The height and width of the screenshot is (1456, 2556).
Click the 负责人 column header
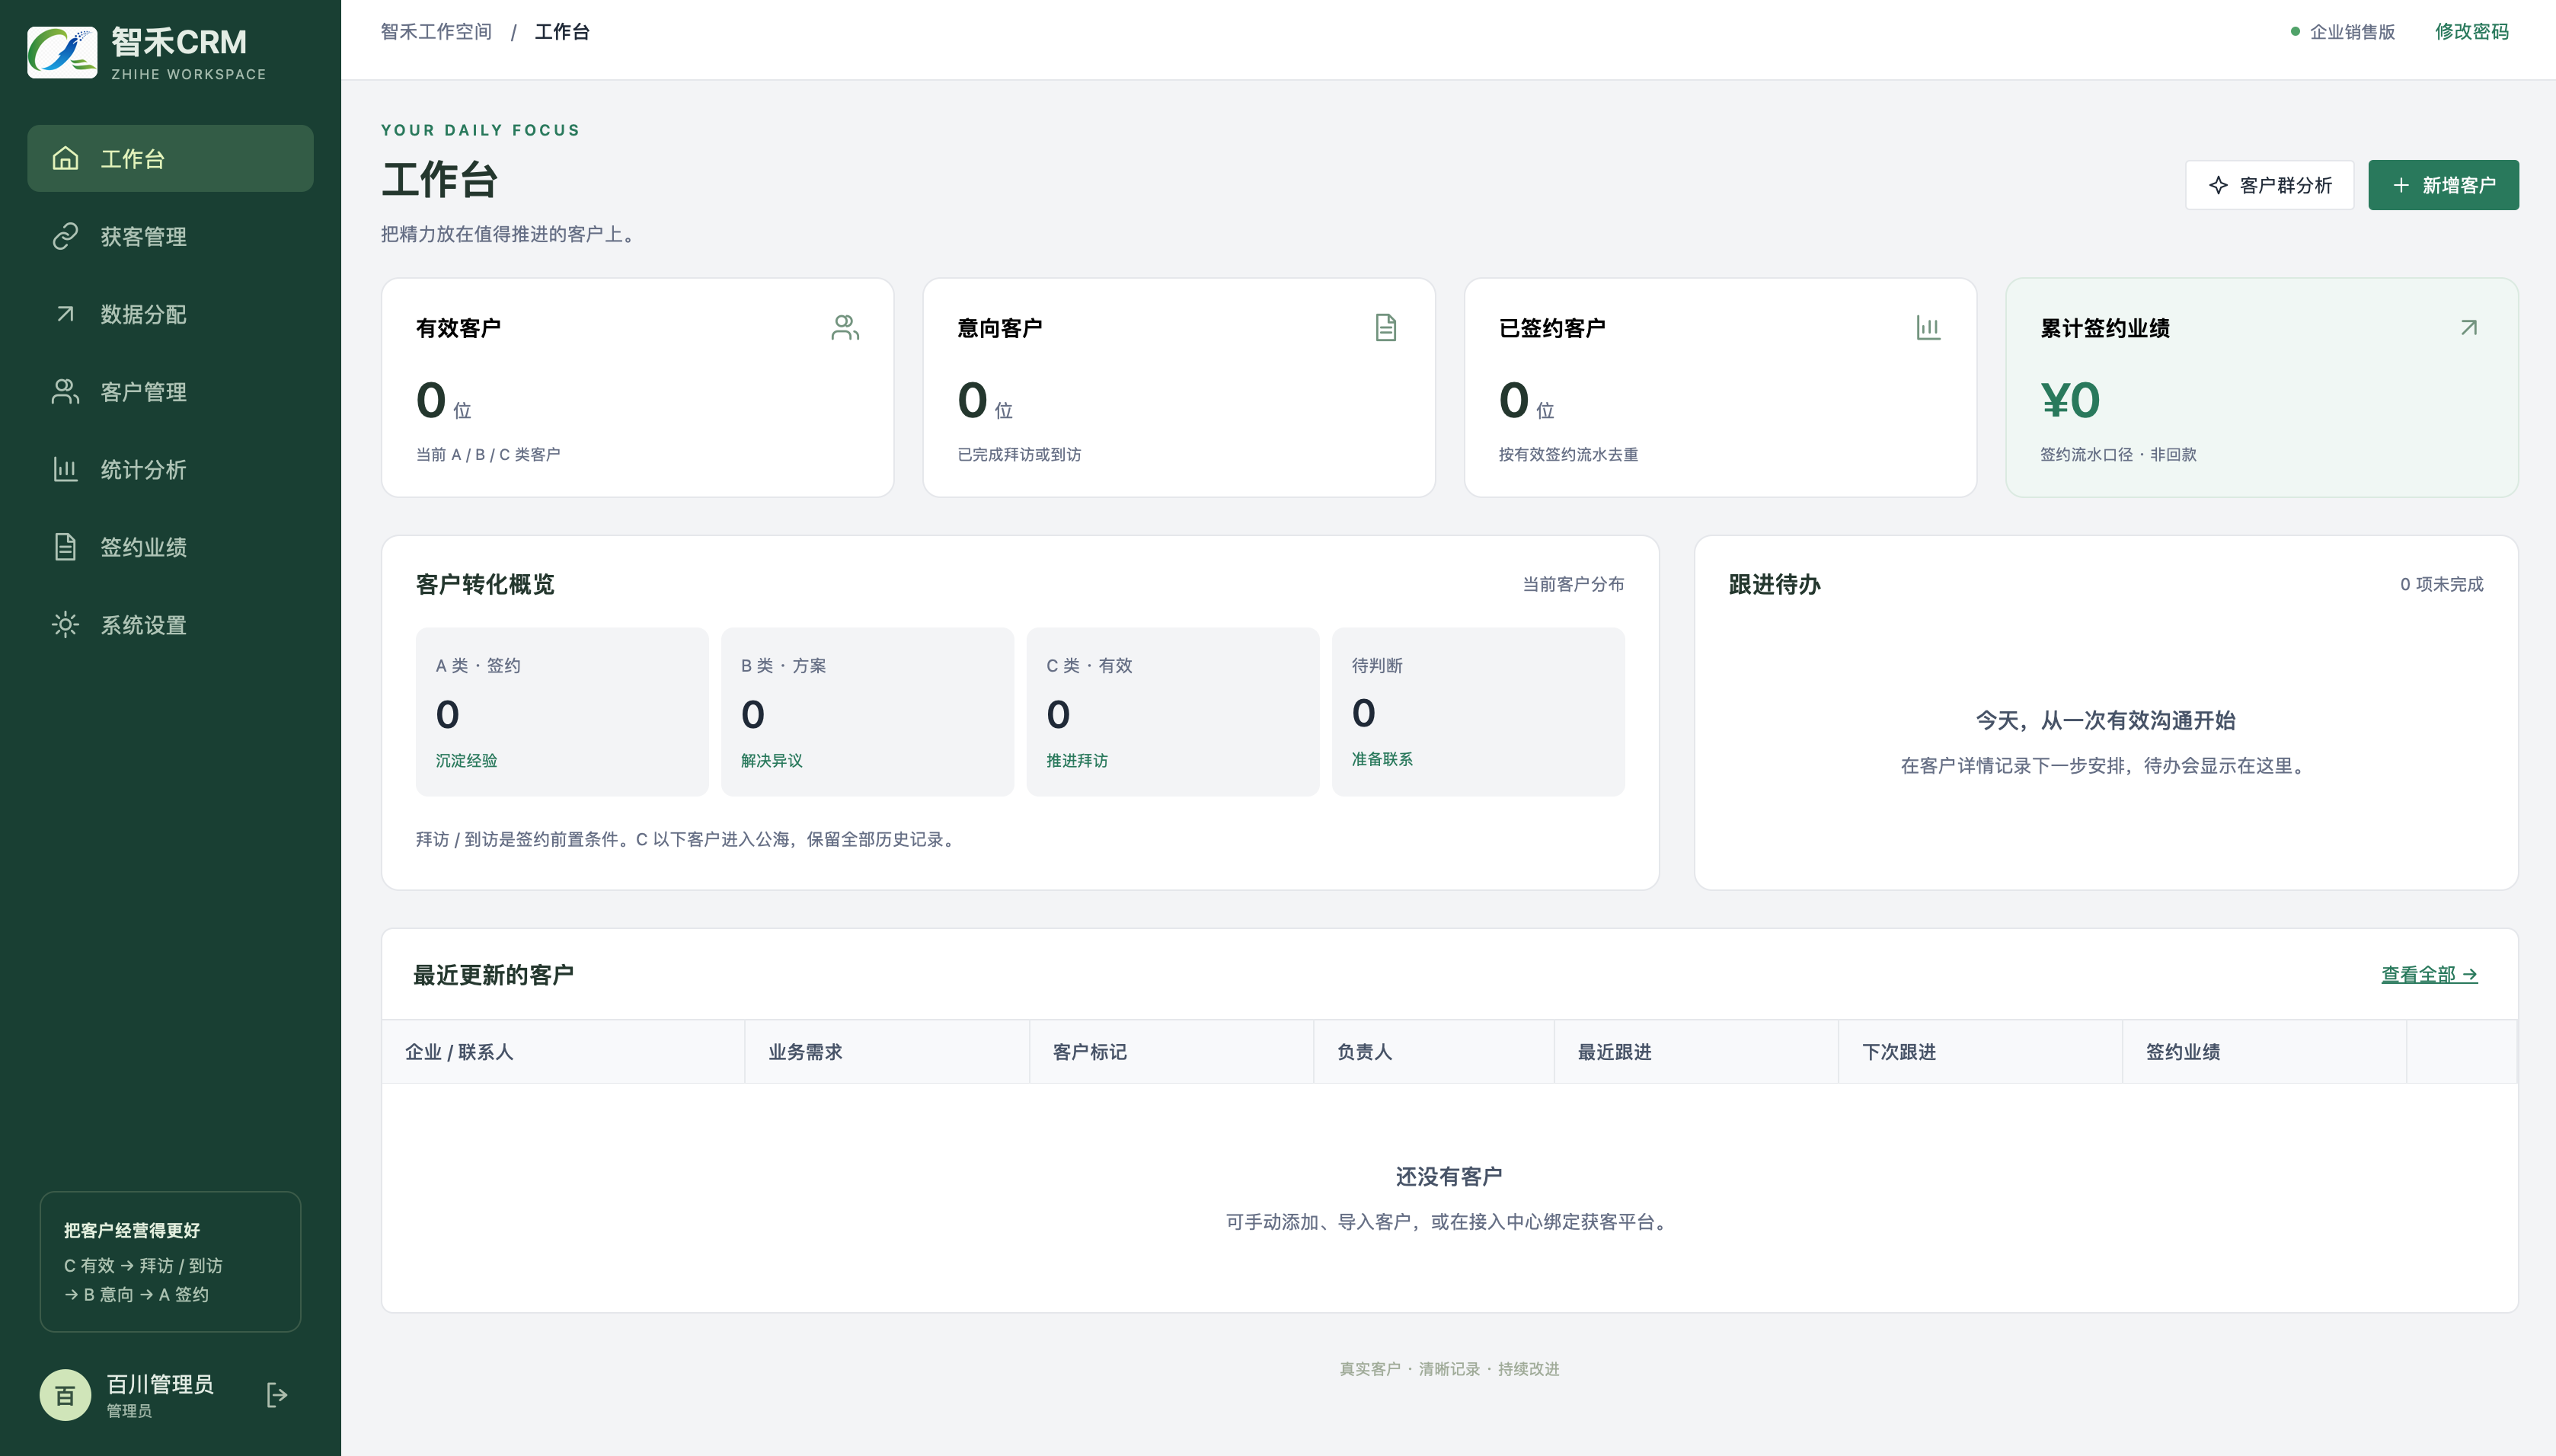coord(1434,1052)
